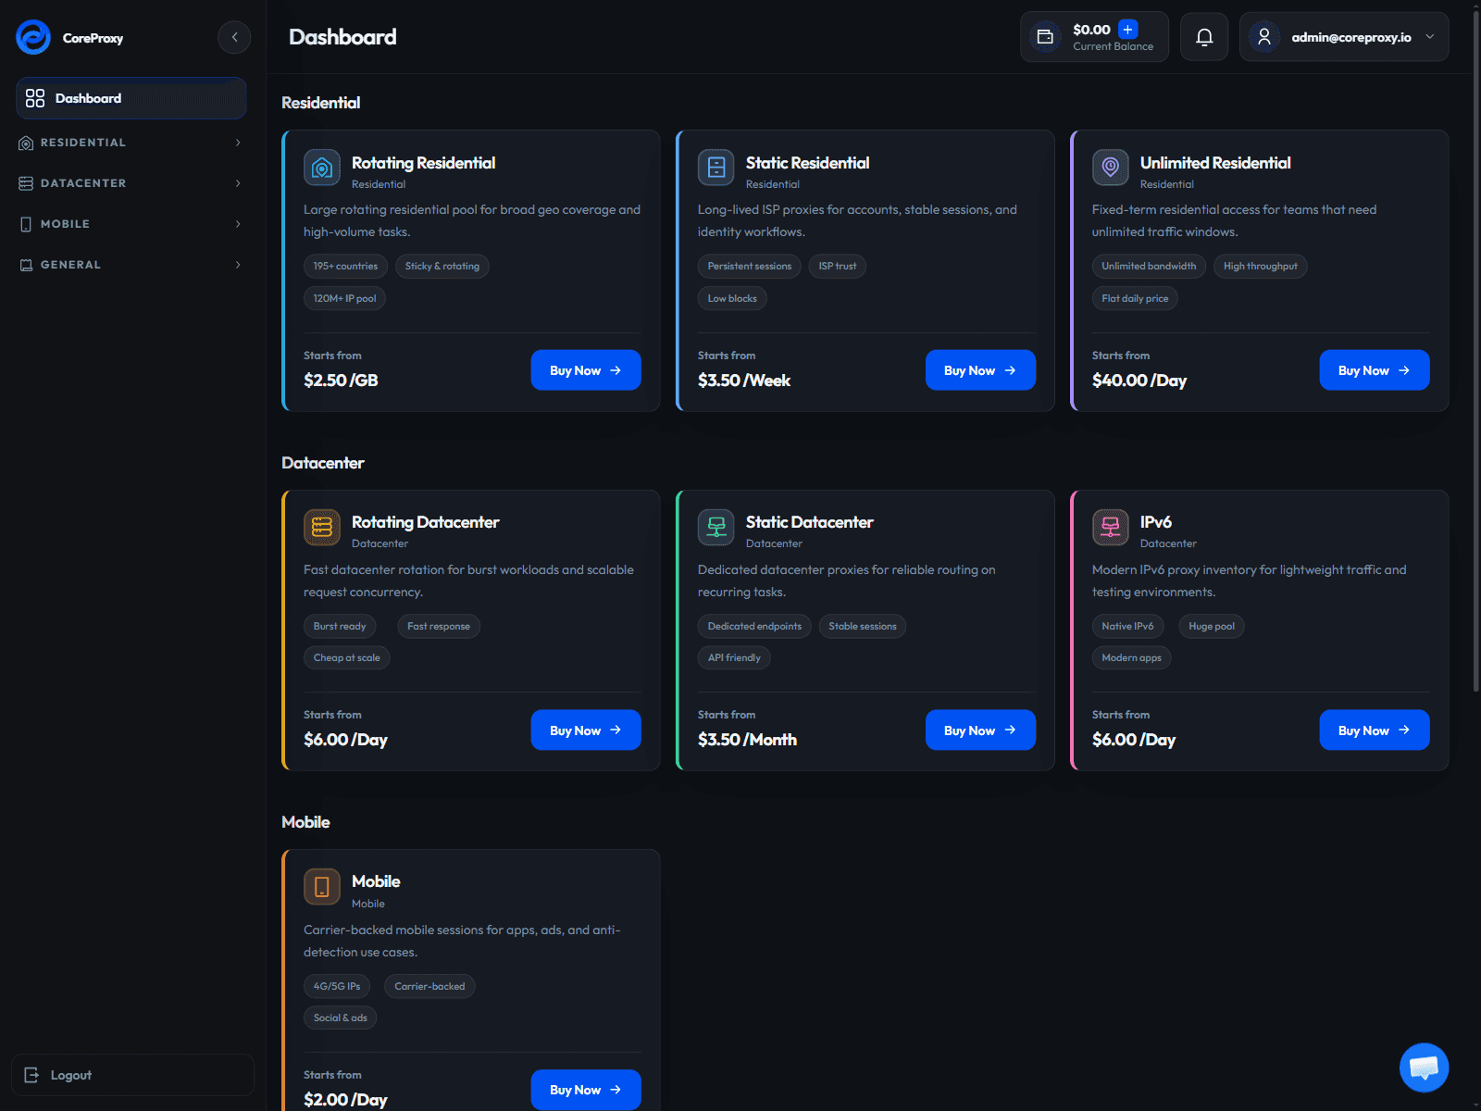Expand the DATACENTER sidebar section chevron
This screenshot has height=1111, width=1481.
[238, 183]
